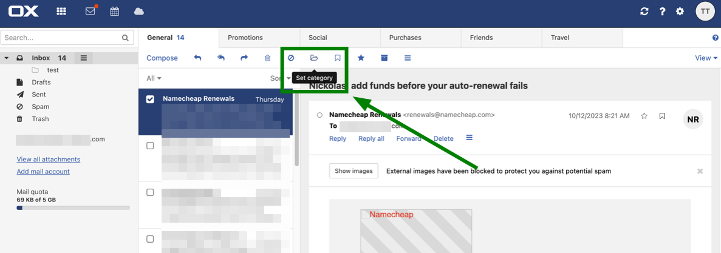Screen dimensions: 721x253
Task: Click the Move folder toolbar icon
Action: coord(314,58)
